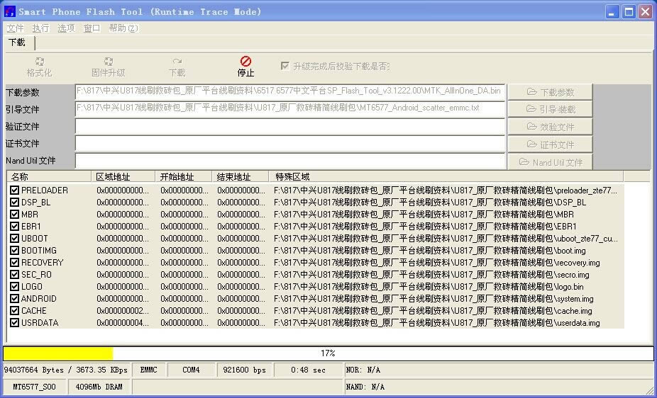Click the 验证文件 path input field
This screenshot has width=657, height=398.
pyautogui.click(x=289, y=127)
